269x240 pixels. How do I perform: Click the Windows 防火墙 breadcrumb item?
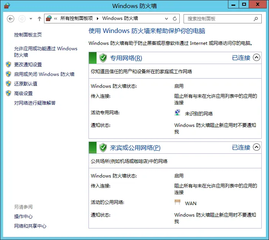[120, 18]
